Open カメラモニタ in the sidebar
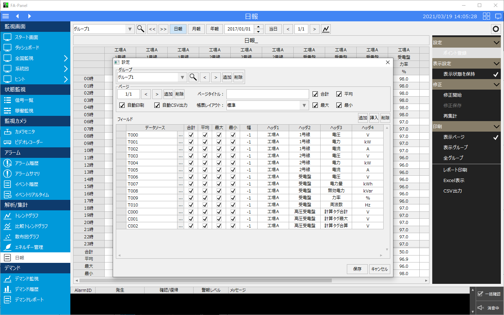The height and width of the screenshot is (315, 504). [35, 132]
